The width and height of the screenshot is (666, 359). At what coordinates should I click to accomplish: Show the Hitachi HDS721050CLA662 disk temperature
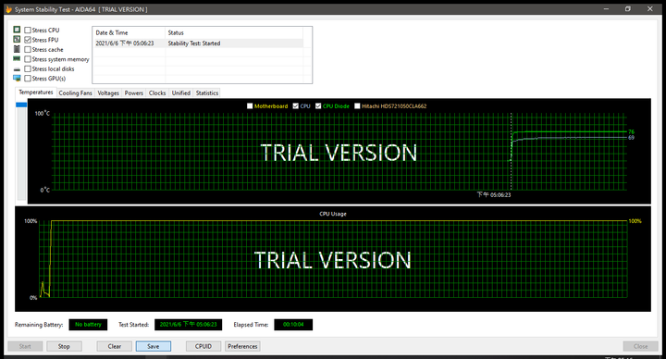[x=357, y=105]
